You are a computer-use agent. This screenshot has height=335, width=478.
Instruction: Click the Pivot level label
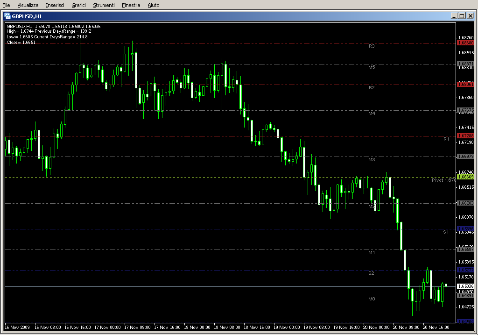tap(443, 180)
